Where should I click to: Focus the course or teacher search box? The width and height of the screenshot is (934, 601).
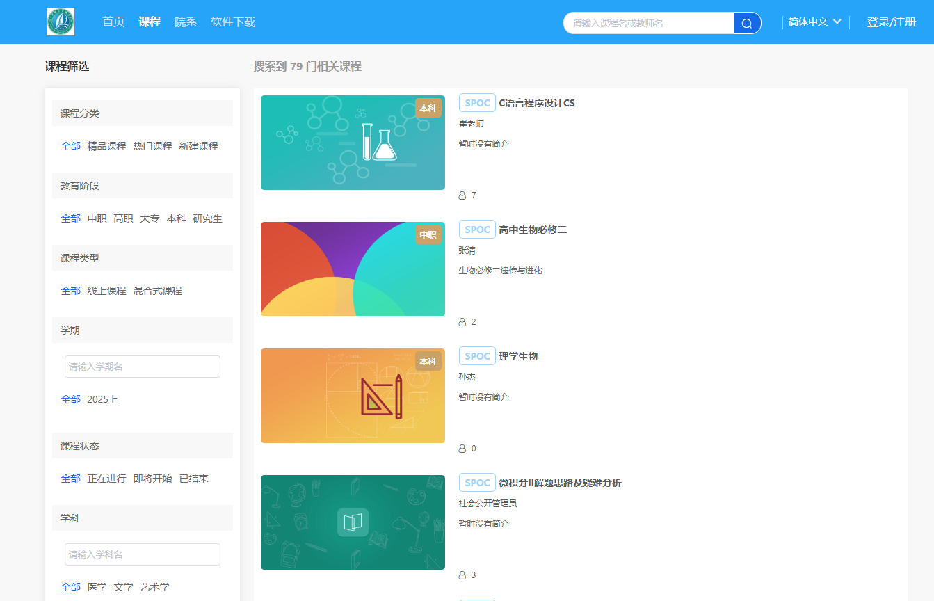649,23
